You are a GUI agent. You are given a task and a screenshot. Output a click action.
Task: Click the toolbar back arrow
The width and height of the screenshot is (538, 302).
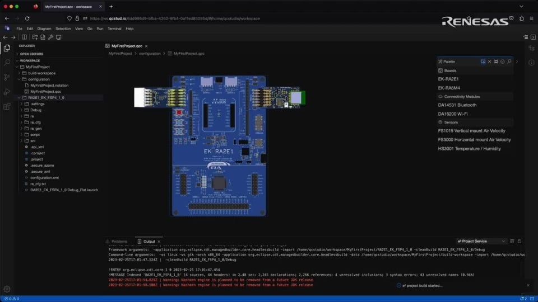[x=5, y=37]
